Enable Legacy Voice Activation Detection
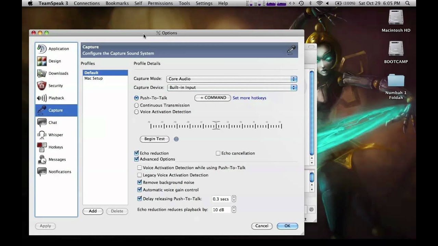This screenshot has width=438, height=246. tap(140, 175)
